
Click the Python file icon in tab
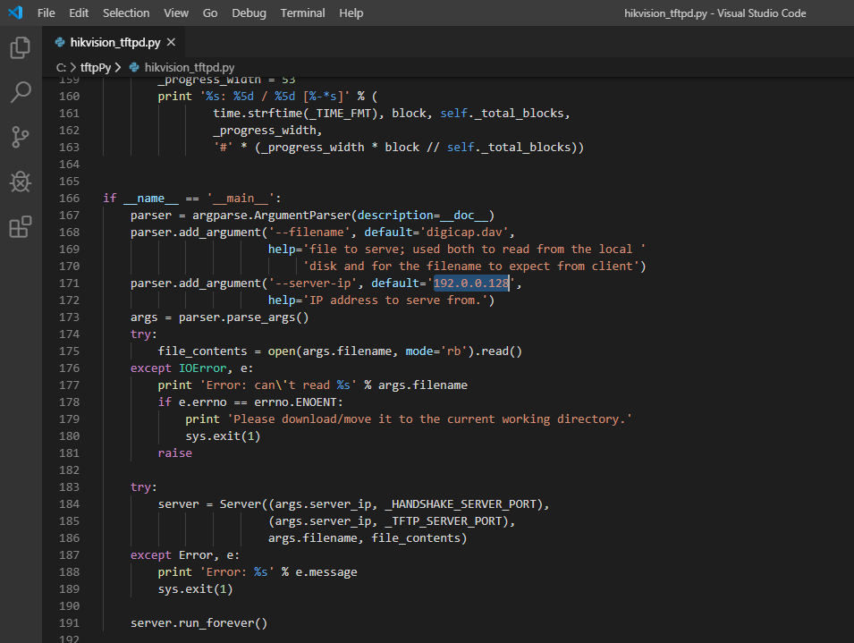pos(60,42)
